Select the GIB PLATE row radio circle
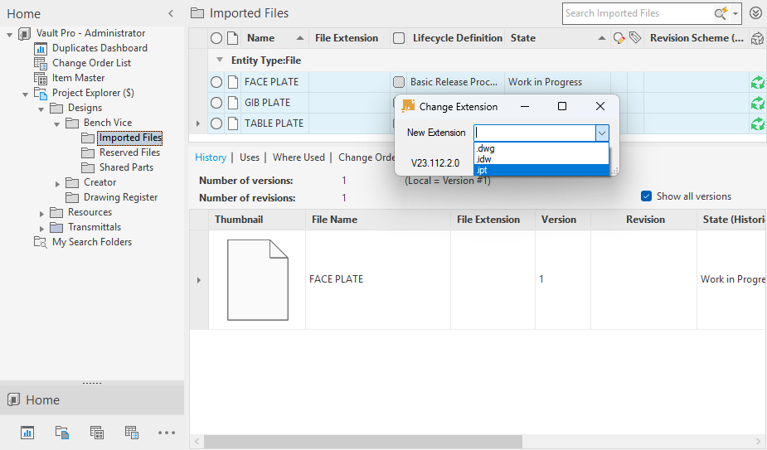767x450 pixels. click(216, 103)
